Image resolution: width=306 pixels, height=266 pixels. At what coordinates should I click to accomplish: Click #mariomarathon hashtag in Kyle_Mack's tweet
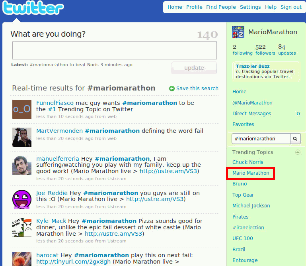click(109, 221)
